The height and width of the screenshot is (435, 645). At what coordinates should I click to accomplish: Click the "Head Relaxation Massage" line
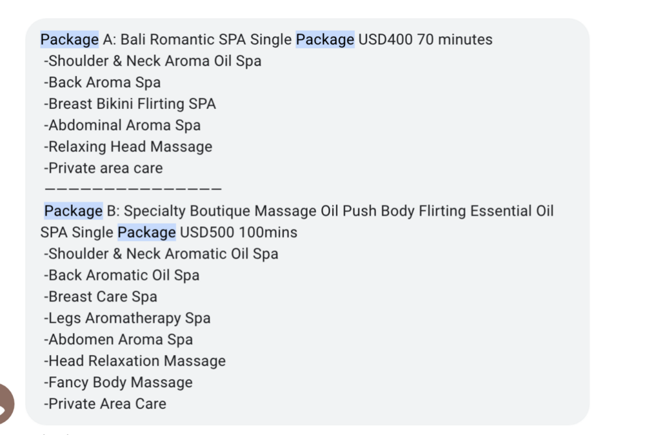point(135,361)
